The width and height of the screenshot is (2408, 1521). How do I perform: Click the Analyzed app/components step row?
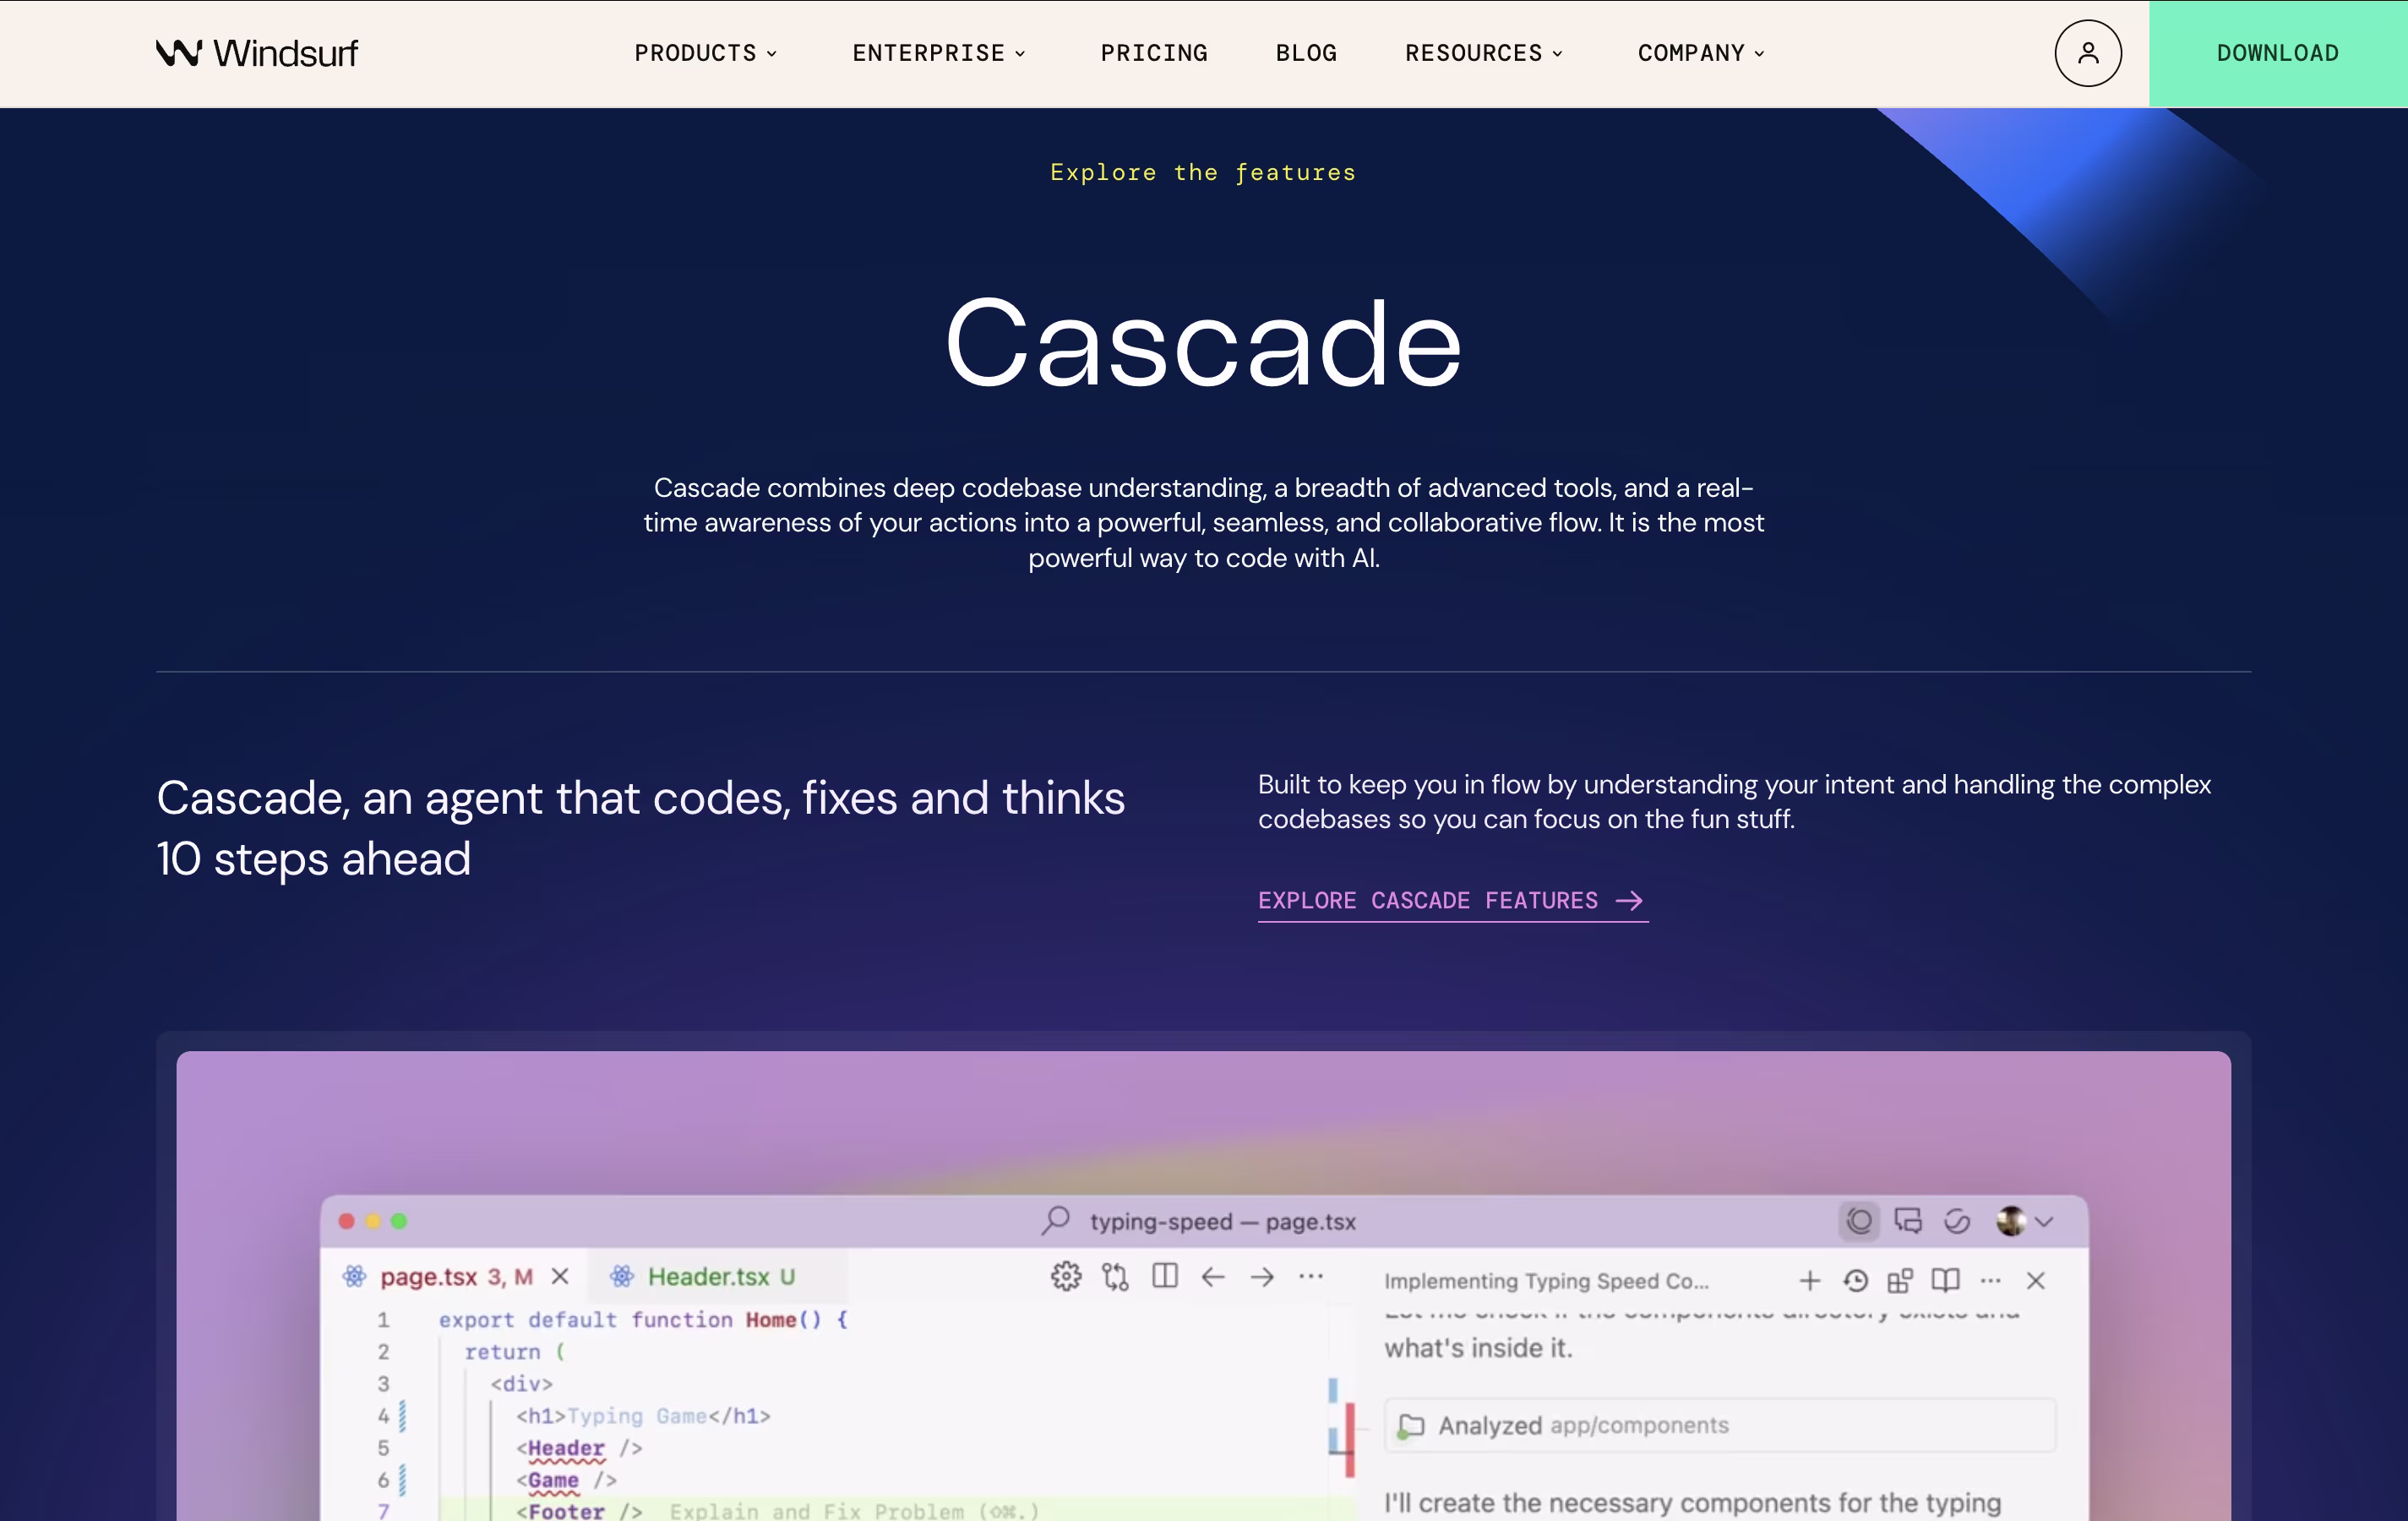1720,1425
